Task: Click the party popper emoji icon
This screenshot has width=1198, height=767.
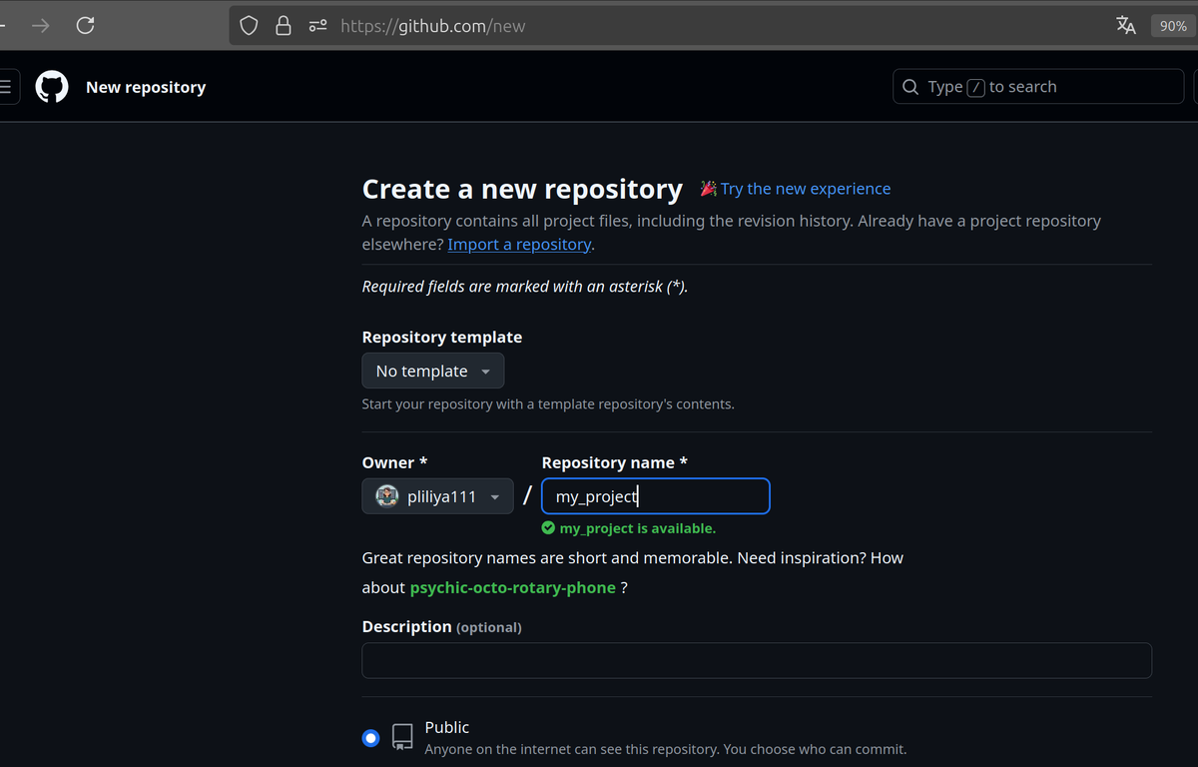Action: pyautogui.click(x=709, y=189)
